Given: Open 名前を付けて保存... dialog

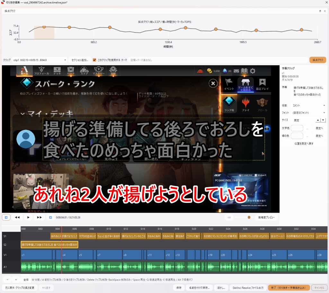Looking at the screenshot, I should click(x=199, y=288).
